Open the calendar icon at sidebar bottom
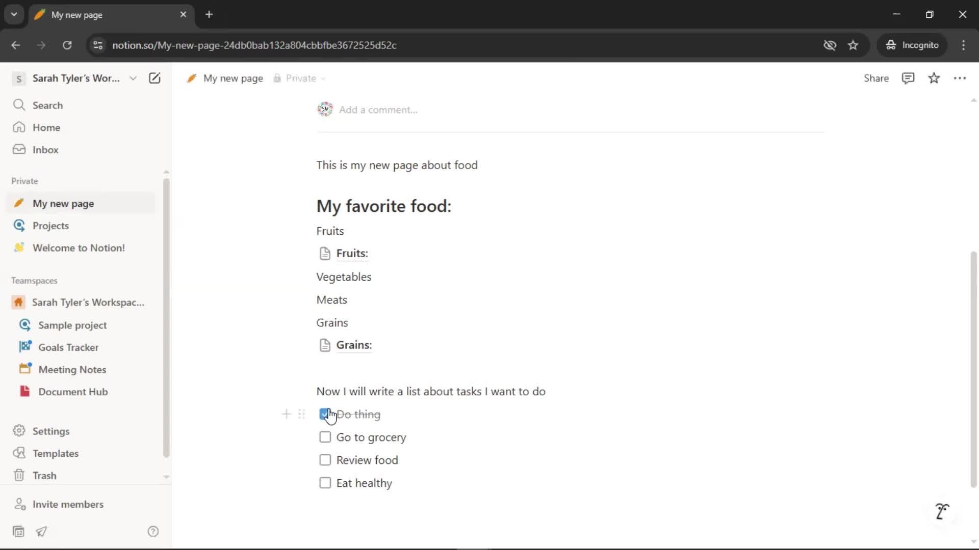Viewport: 979px width, 550px height. pyautogui.click(x=18, y=532)
